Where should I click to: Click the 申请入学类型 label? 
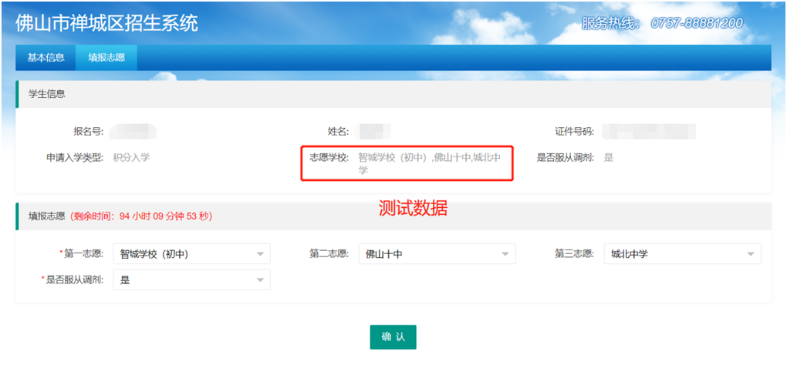[x=74, y=157]
